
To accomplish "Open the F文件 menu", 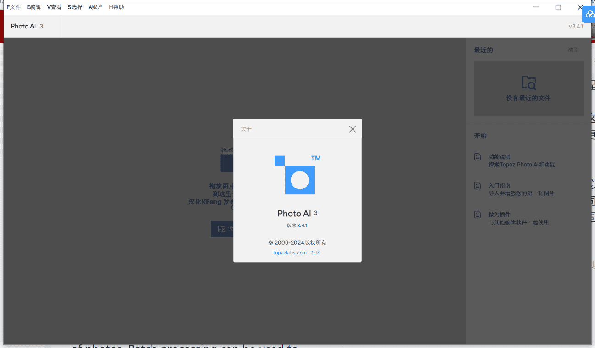I will (x=13, y=7).
